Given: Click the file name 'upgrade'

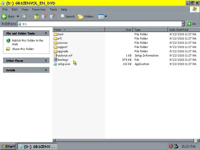Looking at the screenshot, I should (63, 51).
